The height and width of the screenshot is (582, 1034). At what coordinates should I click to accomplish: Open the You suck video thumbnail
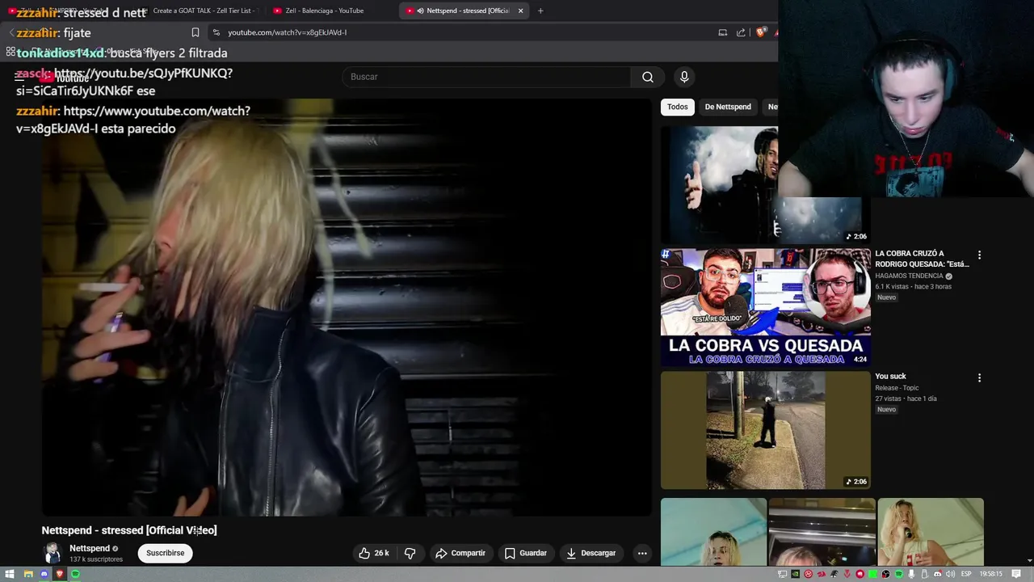tap(766, 430)
